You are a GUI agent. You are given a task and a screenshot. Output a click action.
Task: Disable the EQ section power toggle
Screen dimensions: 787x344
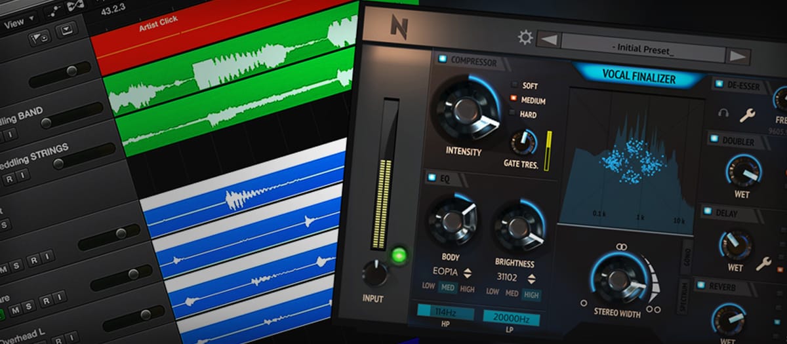pyautogui.click(x=432, y=176)
